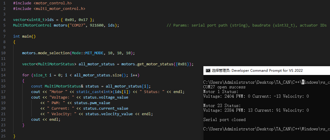Click the 0x17 hex value
Screen dimensions: 330x140
83,20
